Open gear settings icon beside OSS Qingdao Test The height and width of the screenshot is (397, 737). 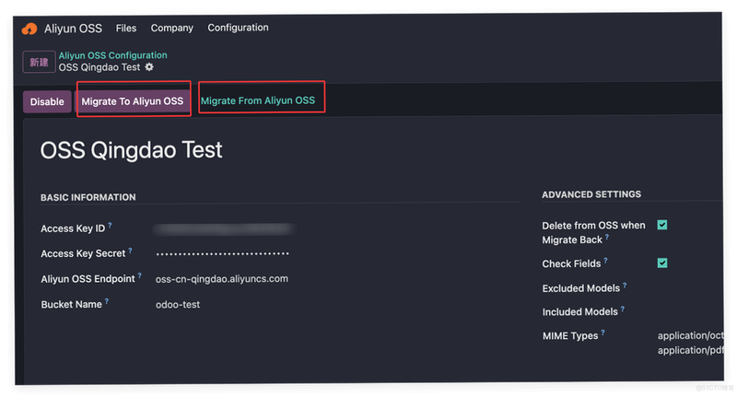(149, 67)
